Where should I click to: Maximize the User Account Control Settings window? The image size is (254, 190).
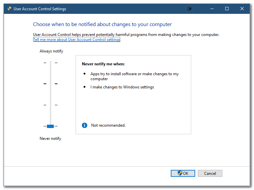[227, 9]
